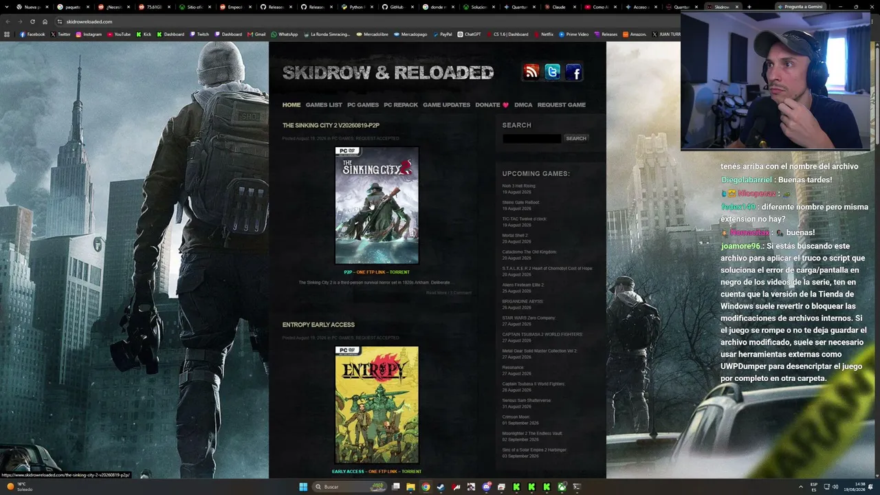This screenshot has height=495, width=880.
Task: Open the Gmail bookmark
Action: tap(256, 34)
